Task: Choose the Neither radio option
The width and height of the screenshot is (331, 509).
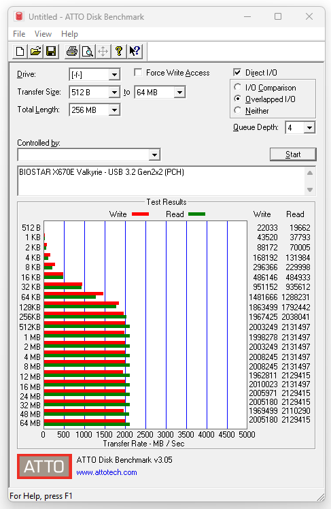Action: (238, 110)
